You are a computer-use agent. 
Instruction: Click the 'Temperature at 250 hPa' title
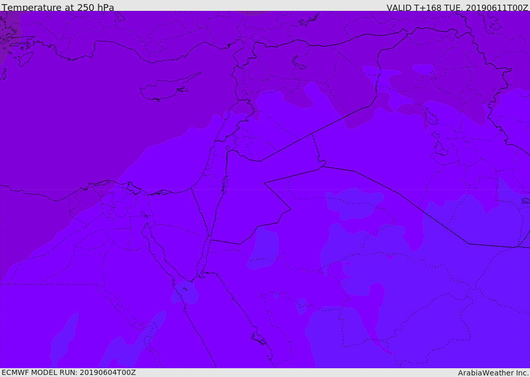[58, 7]
